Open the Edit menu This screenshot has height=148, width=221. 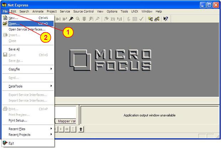click(x=14, y=11)
